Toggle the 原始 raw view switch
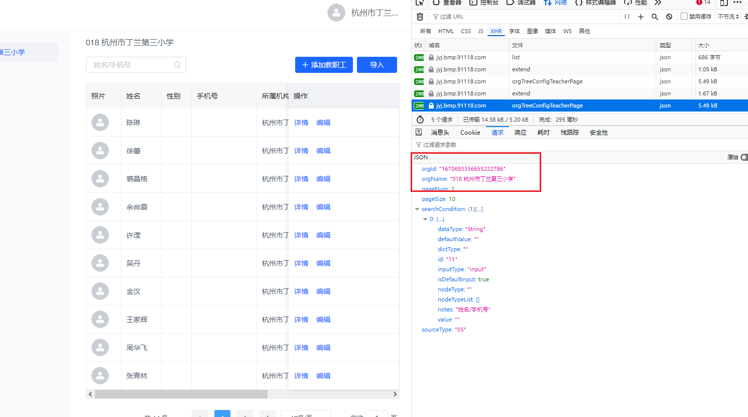The width and height of the screenshot is (748, 417). click(x=743, y=157)
